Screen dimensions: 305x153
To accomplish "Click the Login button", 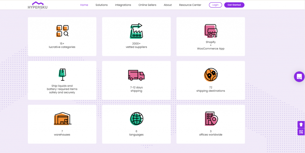I will click(215, 5).
